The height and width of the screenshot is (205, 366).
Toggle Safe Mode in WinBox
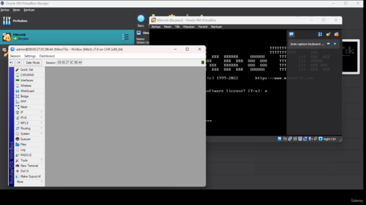33,63
